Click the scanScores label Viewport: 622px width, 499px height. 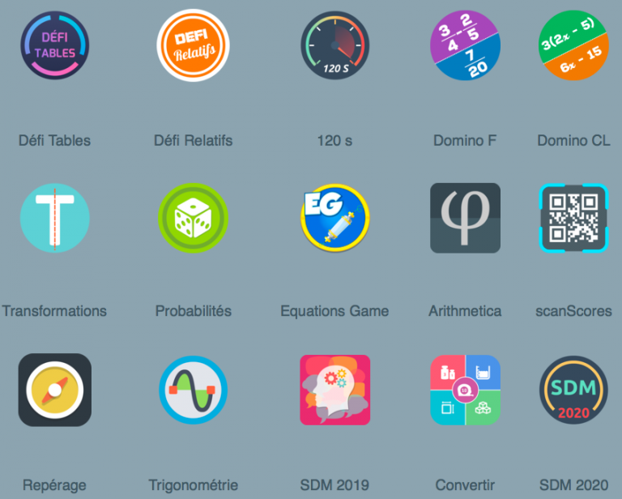(x=573, y=311)
